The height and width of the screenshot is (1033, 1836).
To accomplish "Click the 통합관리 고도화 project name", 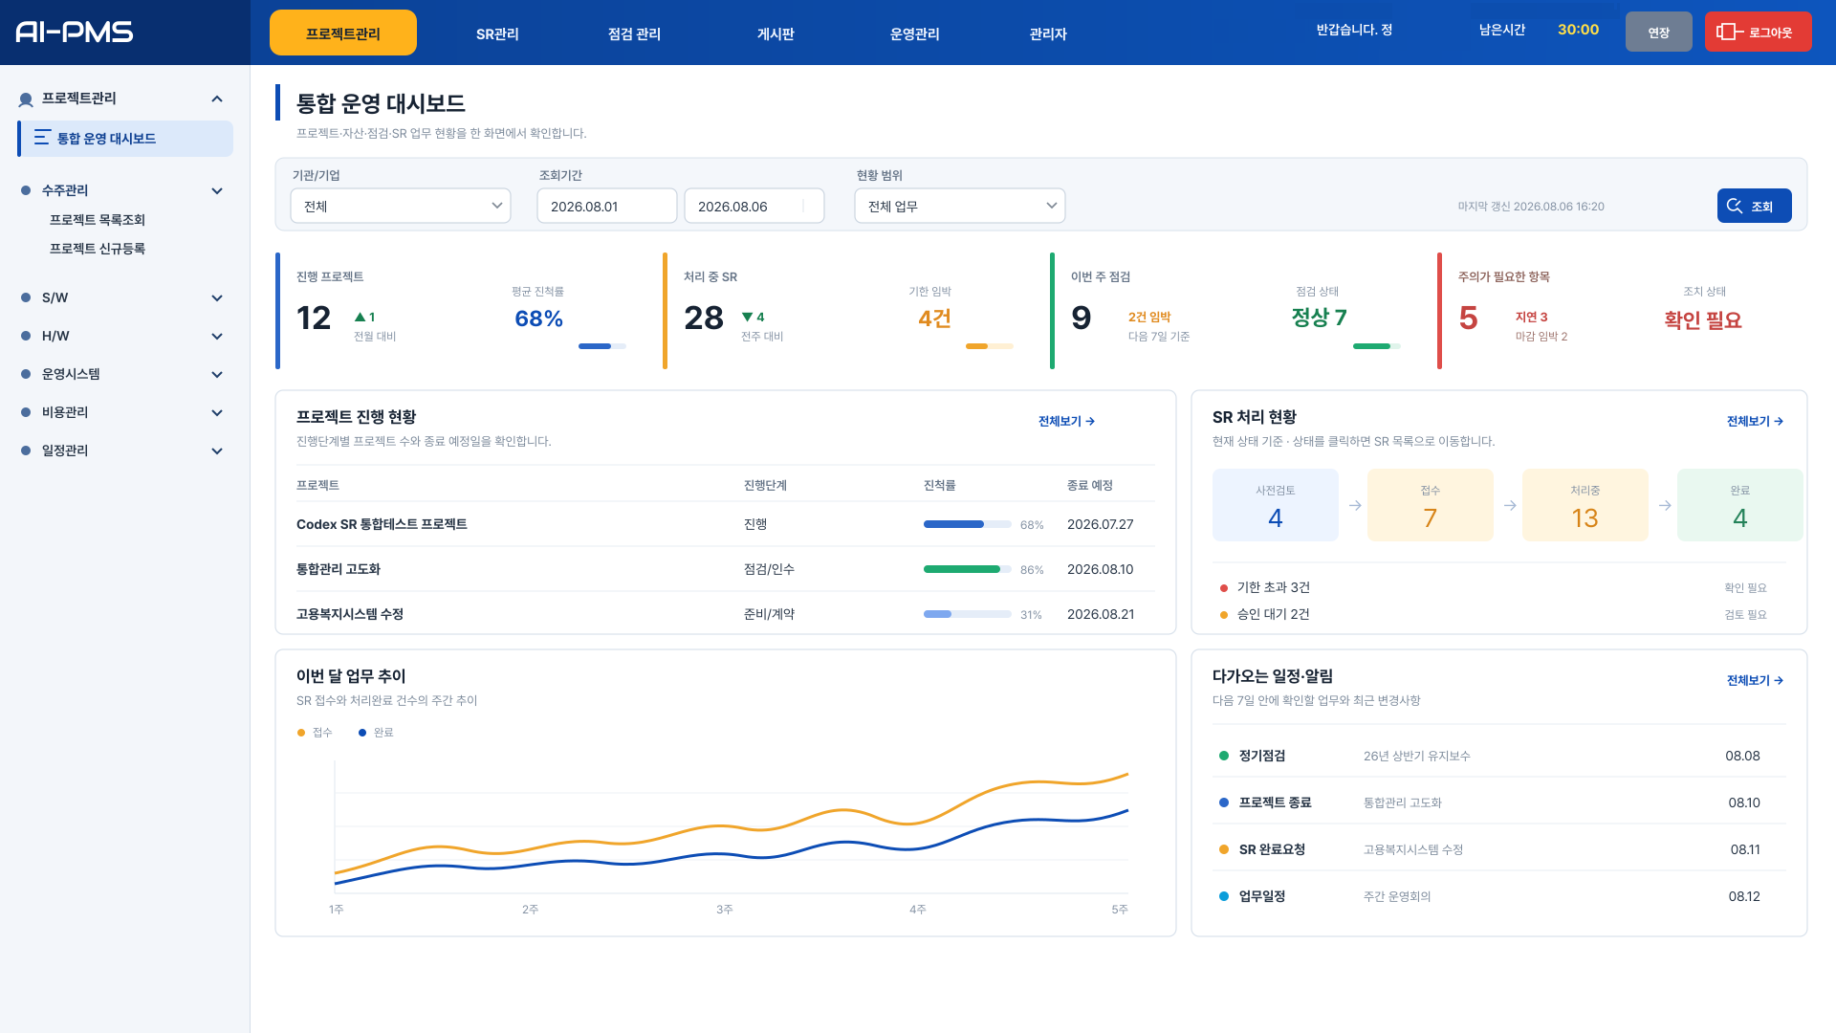I will [x=339, y=569].
